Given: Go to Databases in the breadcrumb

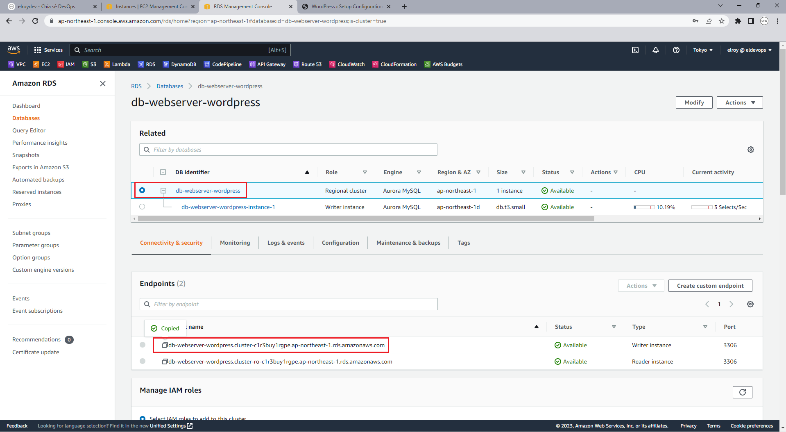Looking at the screenshot, I should click(x=170, y=86).
